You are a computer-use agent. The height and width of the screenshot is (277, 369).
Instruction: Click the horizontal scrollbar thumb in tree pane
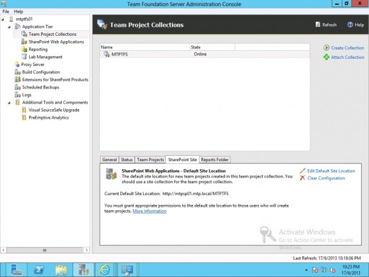(x=45, y=250)
